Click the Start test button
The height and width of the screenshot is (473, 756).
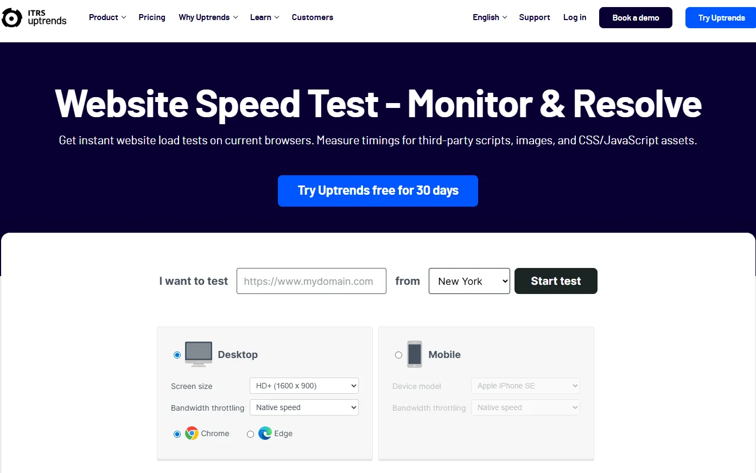(555, 281)
